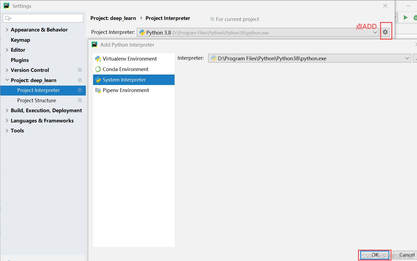
Task: Focus the settings search input field
Action: coord(43,18)
